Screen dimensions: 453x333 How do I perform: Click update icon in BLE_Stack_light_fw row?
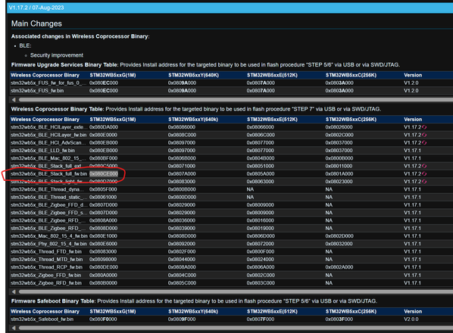pos(424,182)
